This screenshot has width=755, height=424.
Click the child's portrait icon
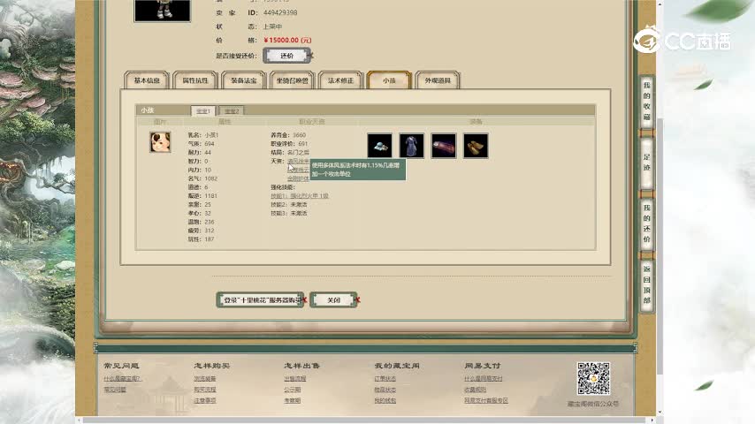pyautogui.click(x=160, y=142)
